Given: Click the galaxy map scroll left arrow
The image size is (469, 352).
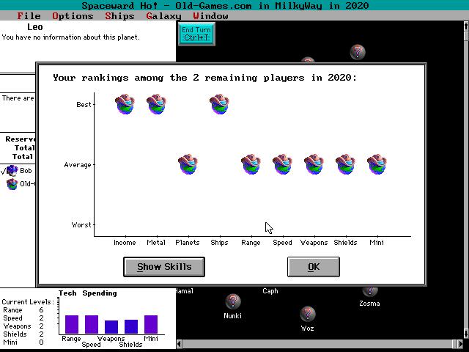Looking at the screenshot, I should coord(179,344).
